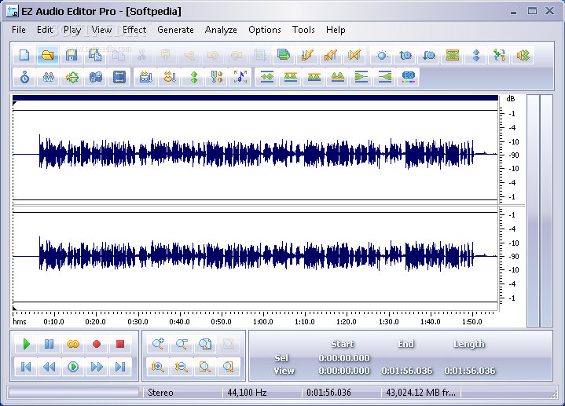Click the clock with up arrow tempo icon
The height and width of the screenshot is (406, 565).
point(405,55)
